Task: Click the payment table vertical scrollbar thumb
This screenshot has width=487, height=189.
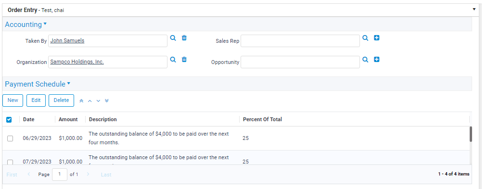Action: tap(471, 134)
